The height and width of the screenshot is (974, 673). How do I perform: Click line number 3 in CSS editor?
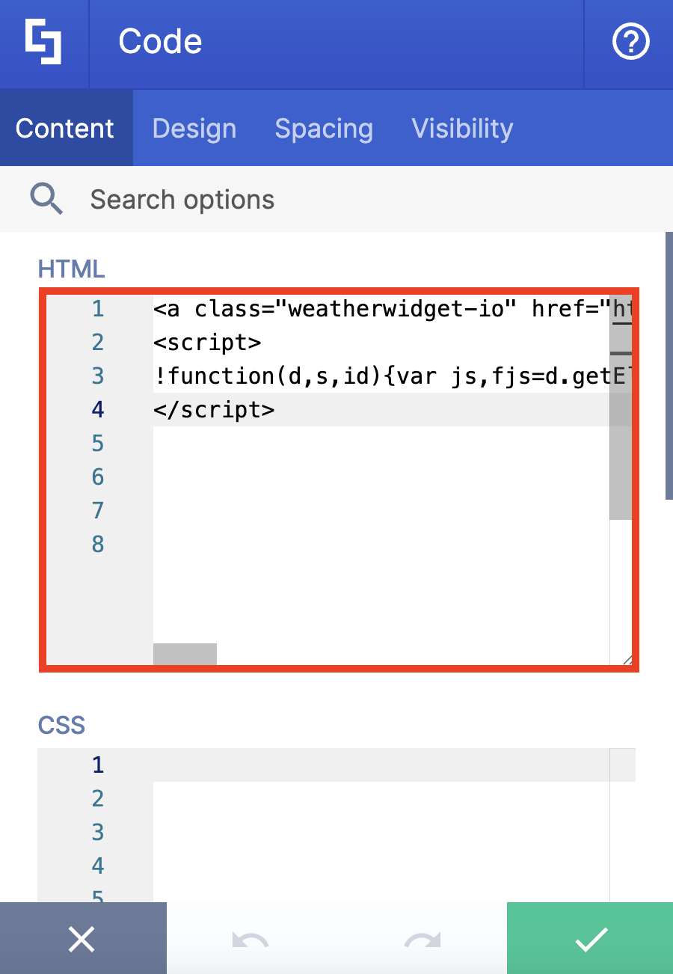click(x=98, y=832)
